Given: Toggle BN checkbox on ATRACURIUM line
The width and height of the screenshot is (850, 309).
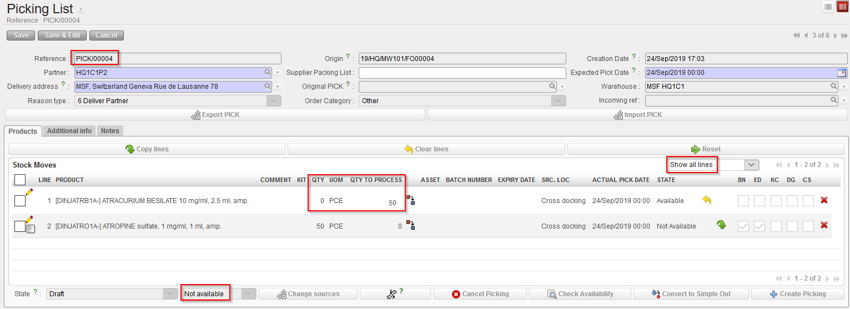Looking at the screenshot, I should pyautogui.click(x=743, y=201).
